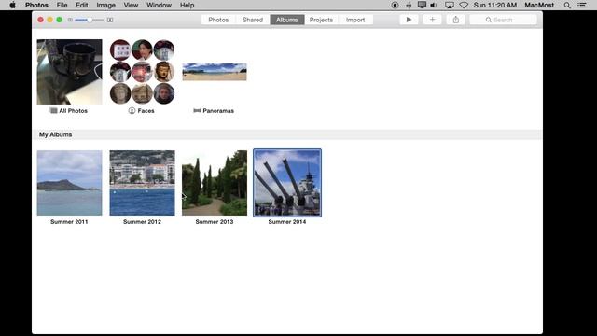The height and width of the screenshot is (336, 597).
Task: Select the Albums tab
Action: [x=286, y=20]
